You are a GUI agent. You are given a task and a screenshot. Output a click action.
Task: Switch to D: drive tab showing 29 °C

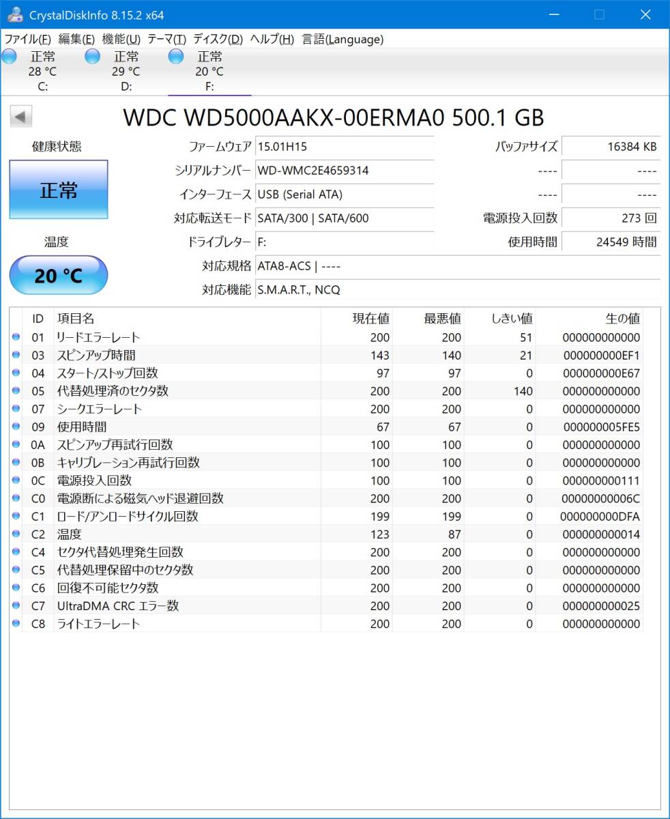[x=126, y=71]
